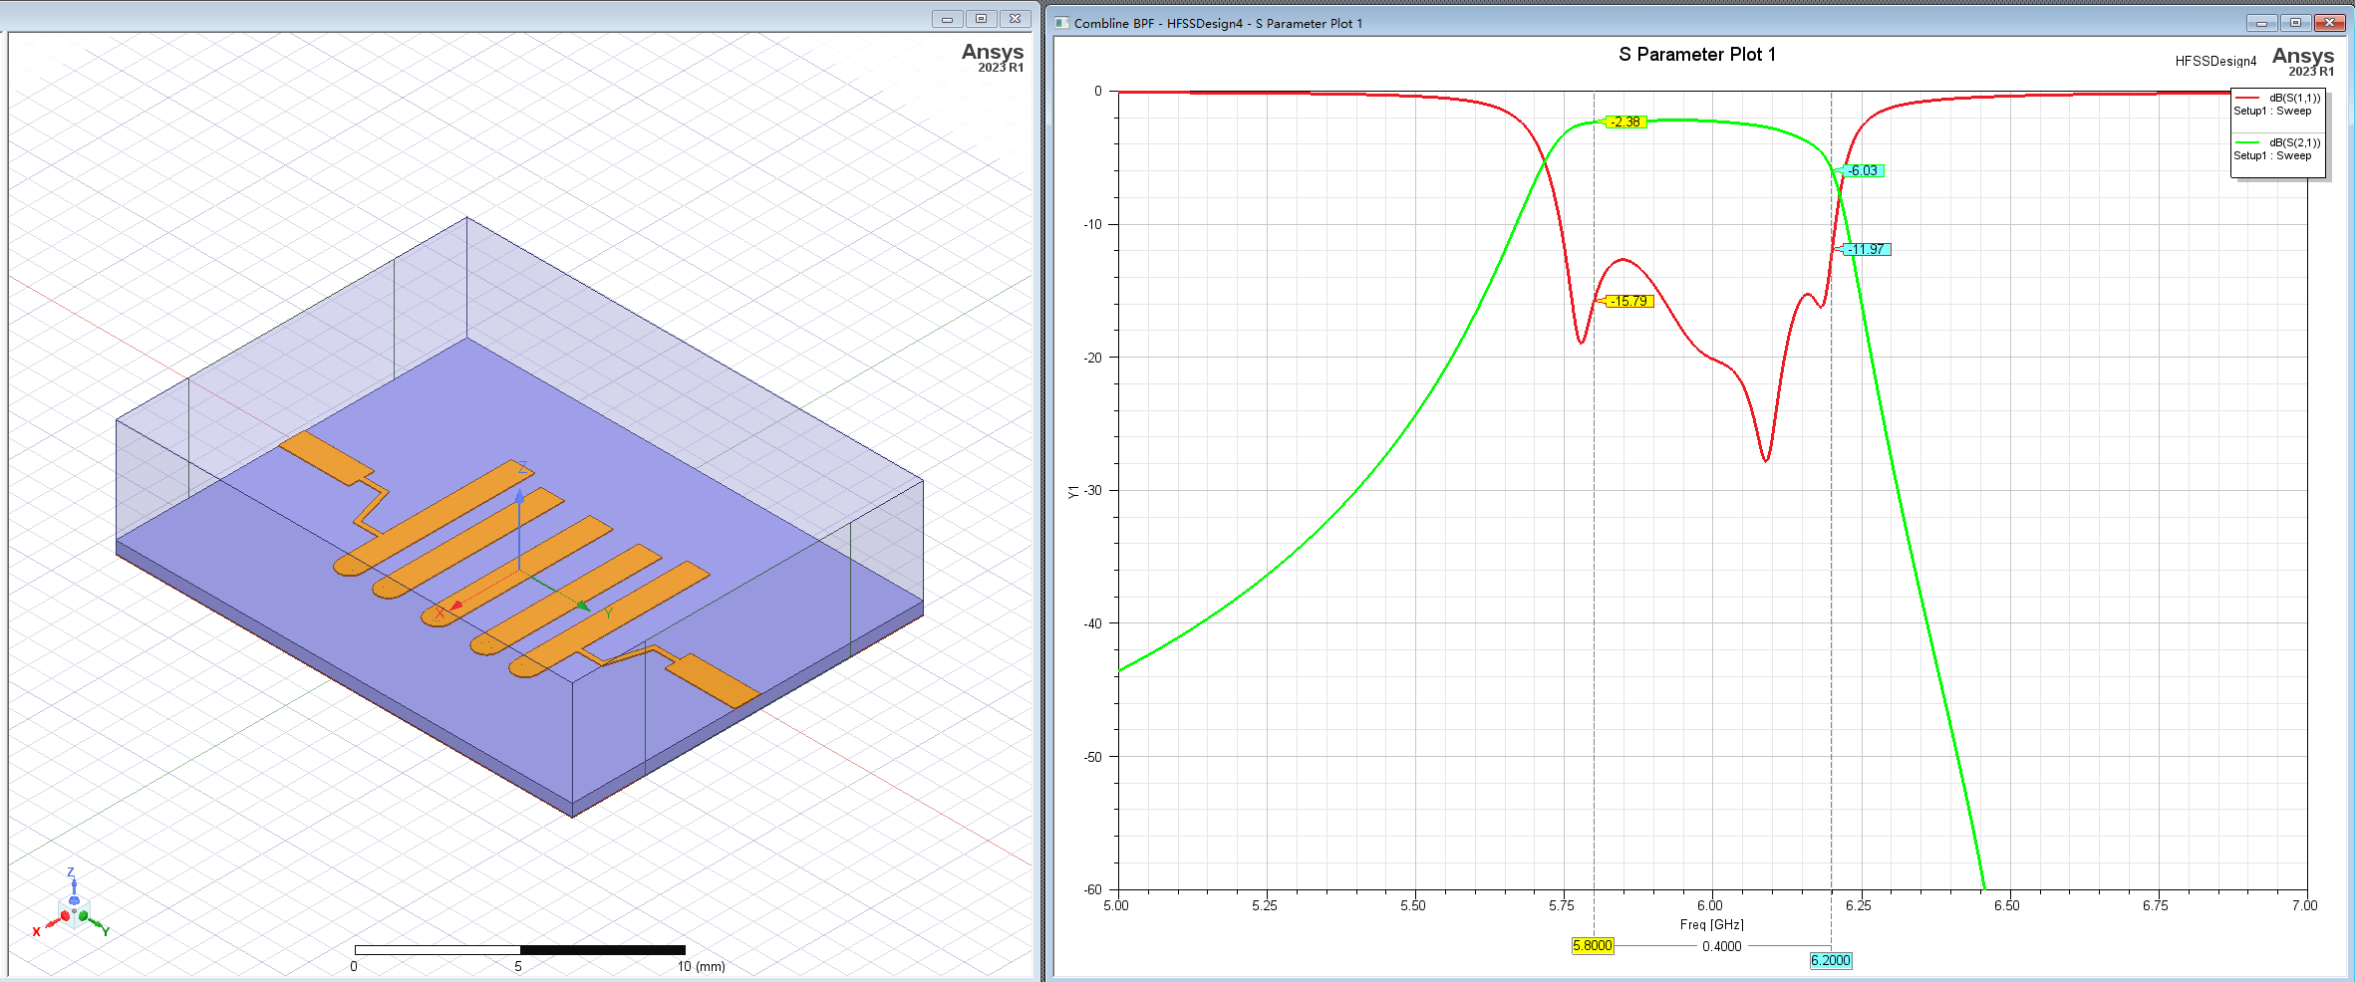2355x982 pixels.
Task: Select the middle resonator strip in the 3D model
Action: [x=516, y=572]
